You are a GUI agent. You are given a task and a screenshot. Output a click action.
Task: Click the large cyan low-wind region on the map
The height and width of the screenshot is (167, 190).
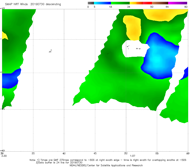pos(159,56)
